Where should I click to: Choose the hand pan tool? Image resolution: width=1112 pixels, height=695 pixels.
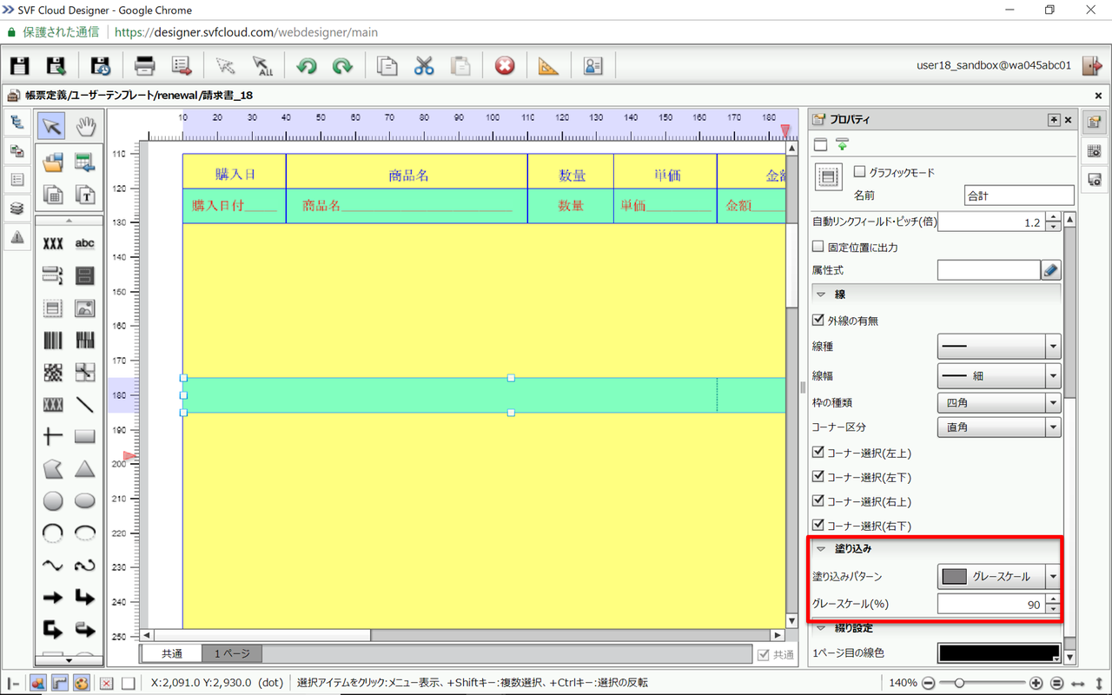pos(85,126)
